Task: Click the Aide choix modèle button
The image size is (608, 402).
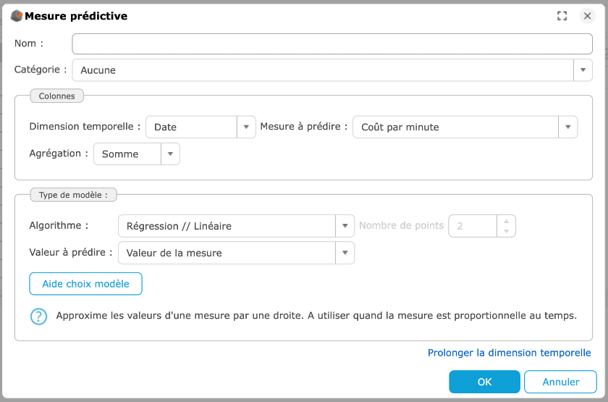Action: (x=85, y=284)
